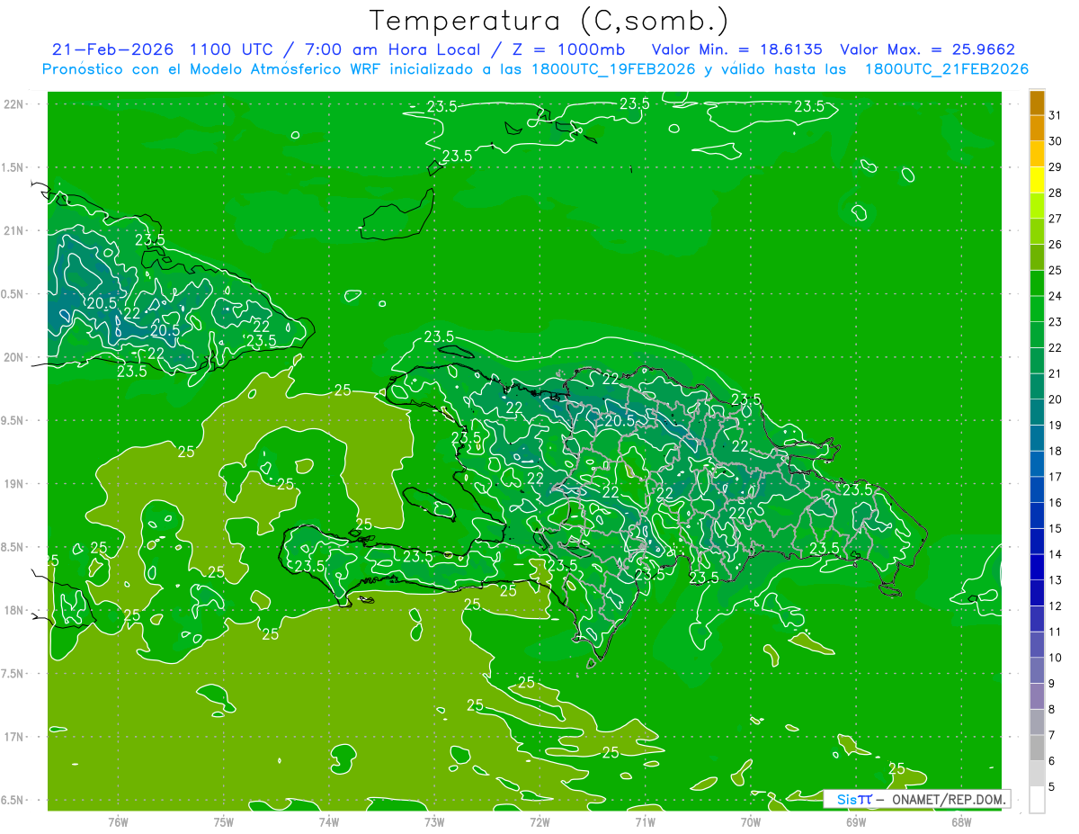The height and width of the screenshot is (834, 1079).
Task: Click the 72W longitude axis label
Action: coord(539,821)
